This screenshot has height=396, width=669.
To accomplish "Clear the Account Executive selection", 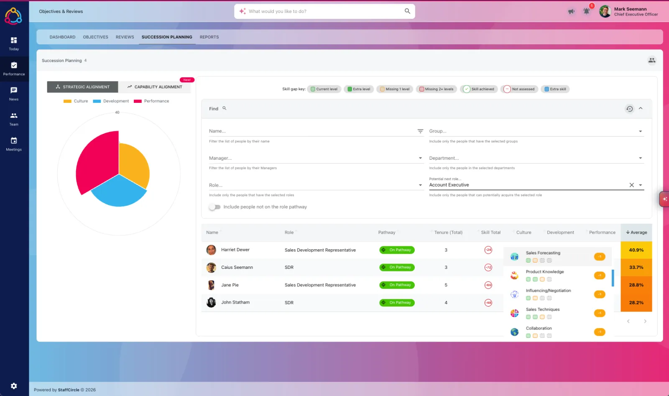I will tap(631, 185).
